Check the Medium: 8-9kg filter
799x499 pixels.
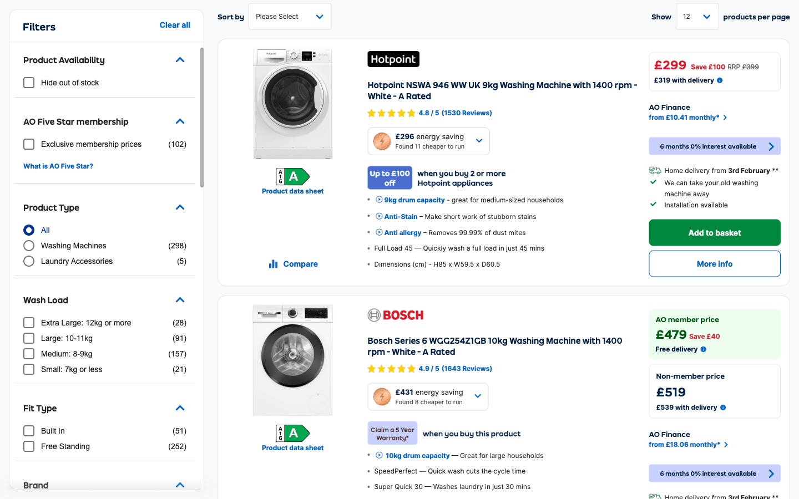click(29, 354)
